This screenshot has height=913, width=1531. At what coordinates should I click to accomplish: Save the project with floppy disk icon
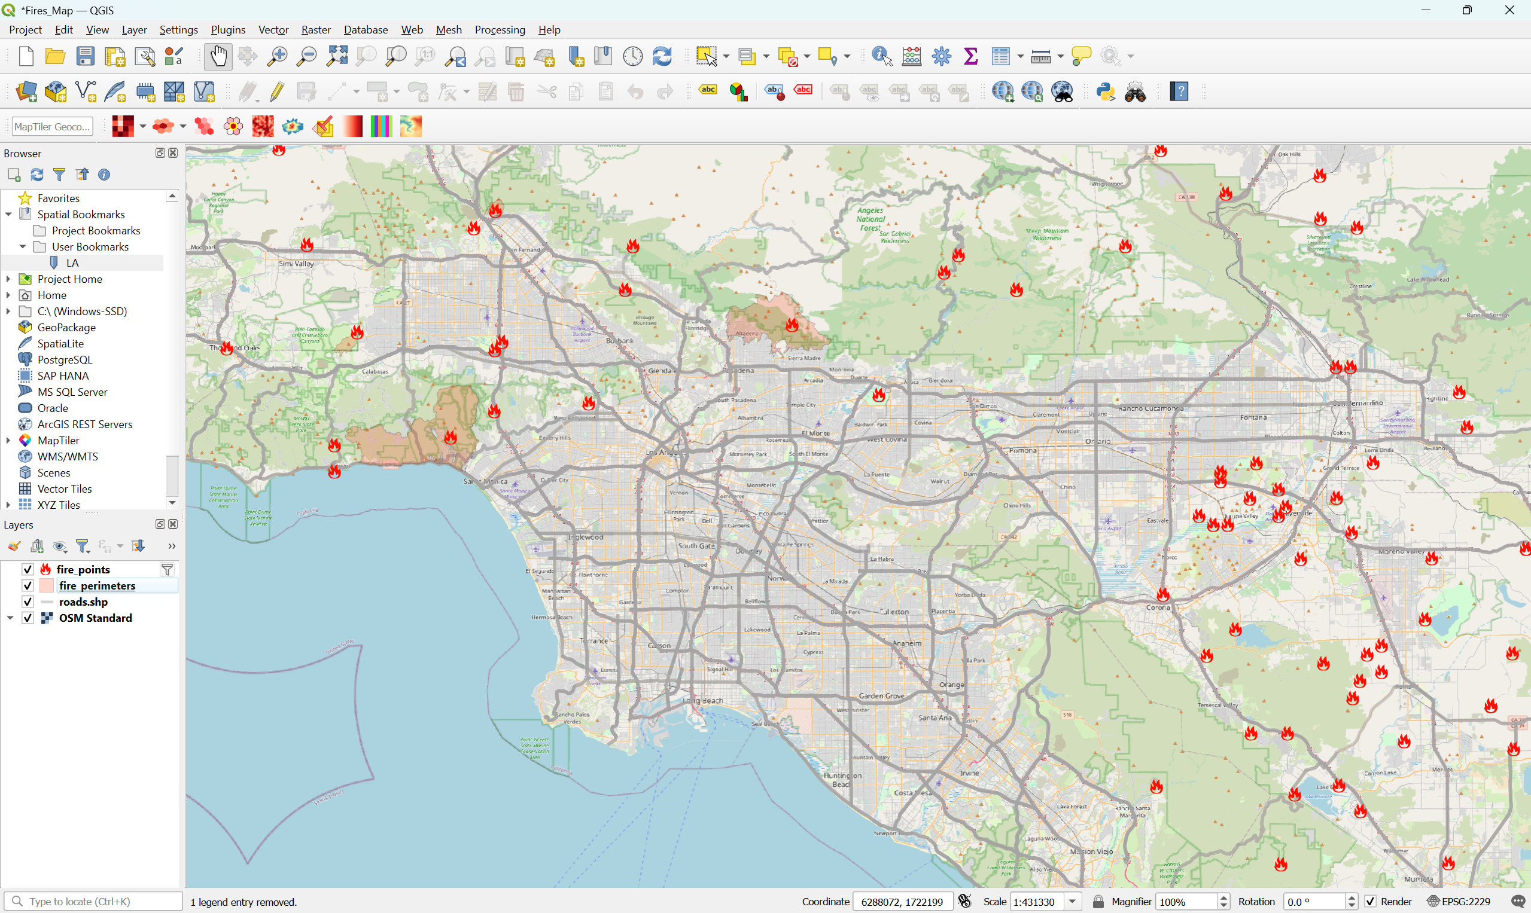[85, 56]
